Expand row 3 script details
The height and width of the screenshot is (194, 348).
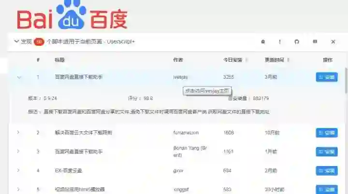[x=18, y=152]
